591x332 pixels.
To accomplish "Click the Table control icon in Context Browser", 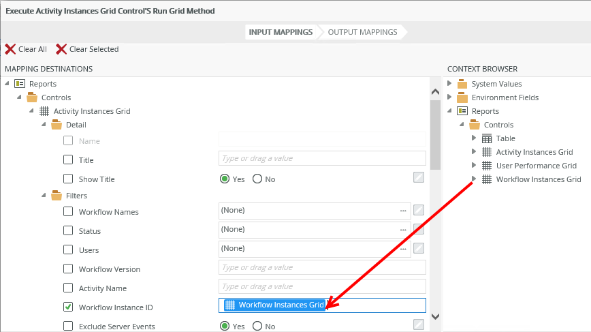I will [487, 138].
